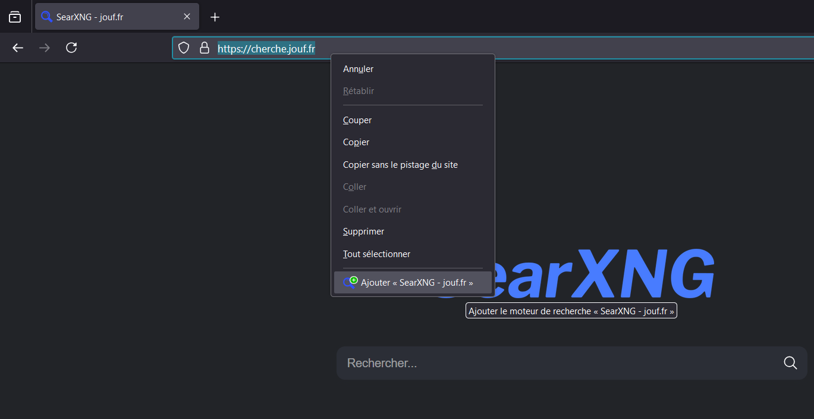Screen dimensions: 814x419
Task: Open the Firefox View icon
Action: [x=15, y=17]
